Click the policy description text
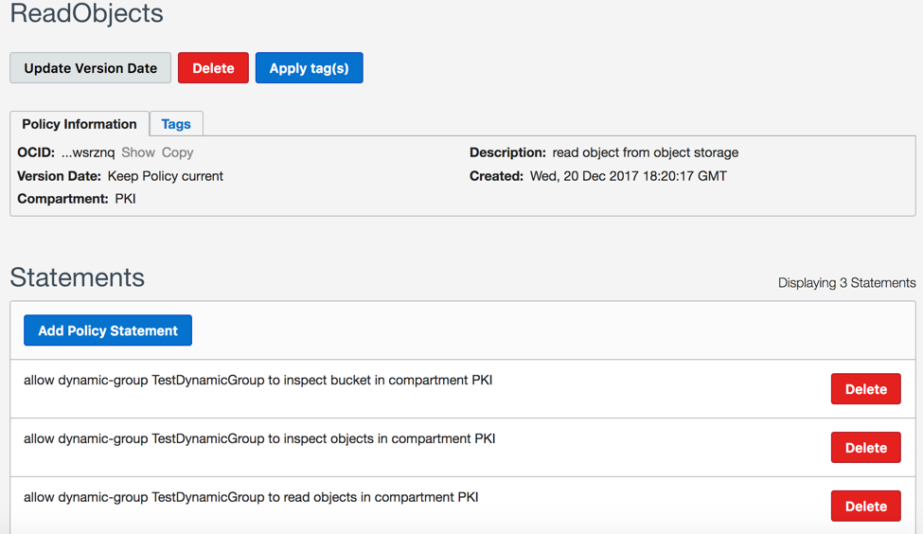 coord(646,152)
